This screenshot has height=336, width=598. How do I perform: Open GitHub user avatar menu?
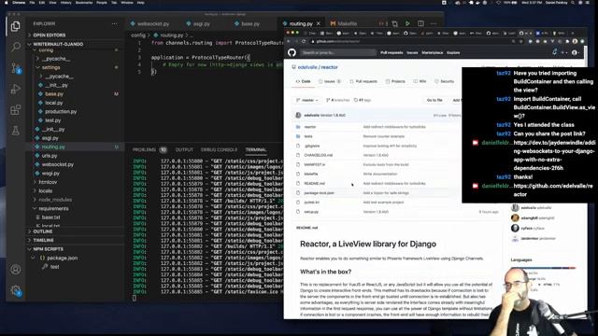coord(576,52)
